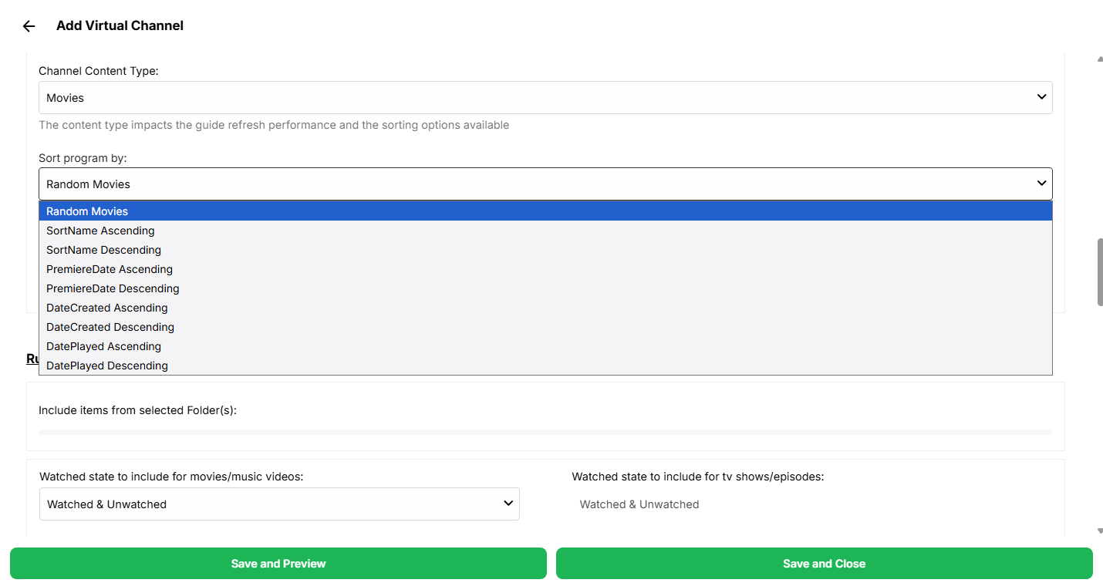Choose SortName Ascending option
Viewport: 1103px width, 583px height.
click(x=100, y=231)
